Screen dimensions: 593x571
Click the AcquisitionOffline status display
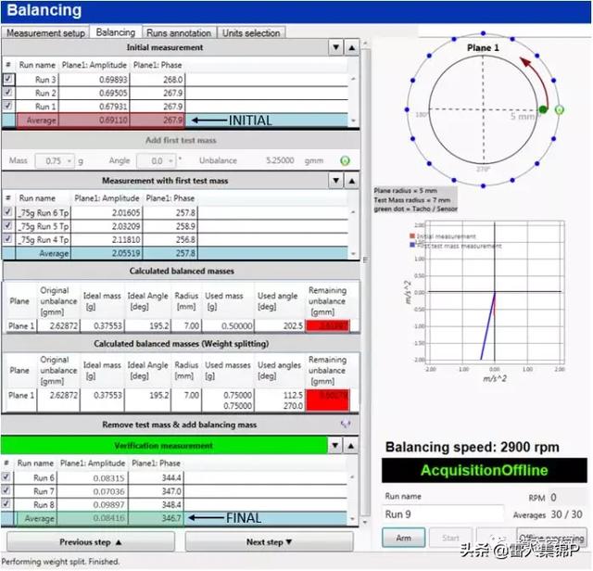484,470
